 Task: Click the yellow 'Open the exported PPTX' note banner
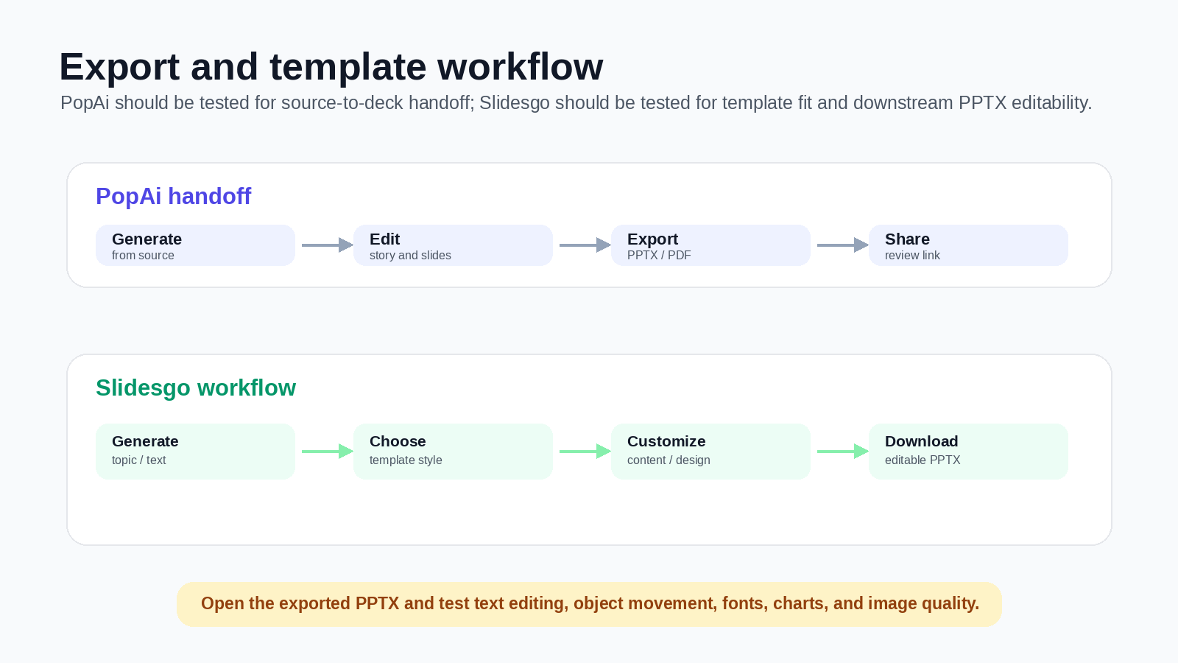589,604
